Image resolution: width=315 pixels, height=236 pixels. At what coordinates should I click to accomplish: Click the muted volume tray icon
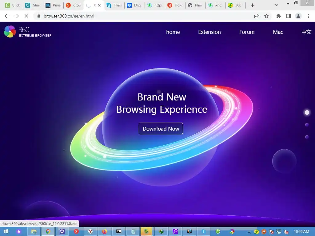tap(286, 232)
